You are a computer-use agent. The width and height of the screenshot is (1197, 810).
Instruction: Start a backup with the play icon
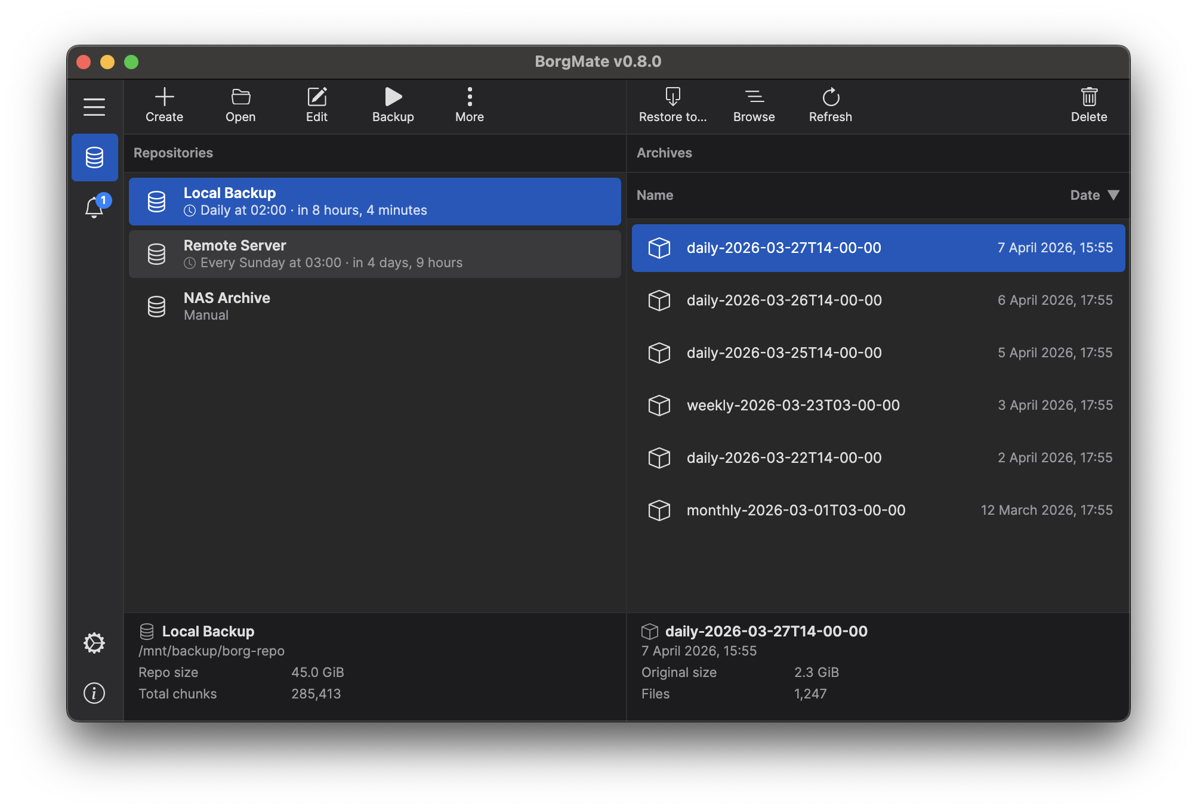393,97
